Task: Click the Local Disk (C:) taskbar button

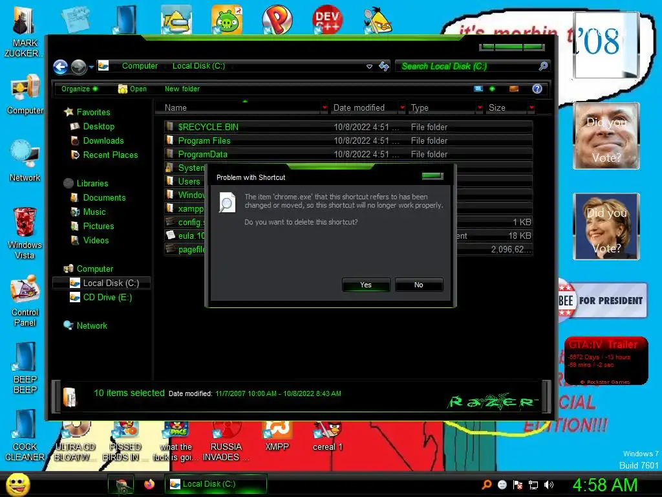Action: click(216, 484)
